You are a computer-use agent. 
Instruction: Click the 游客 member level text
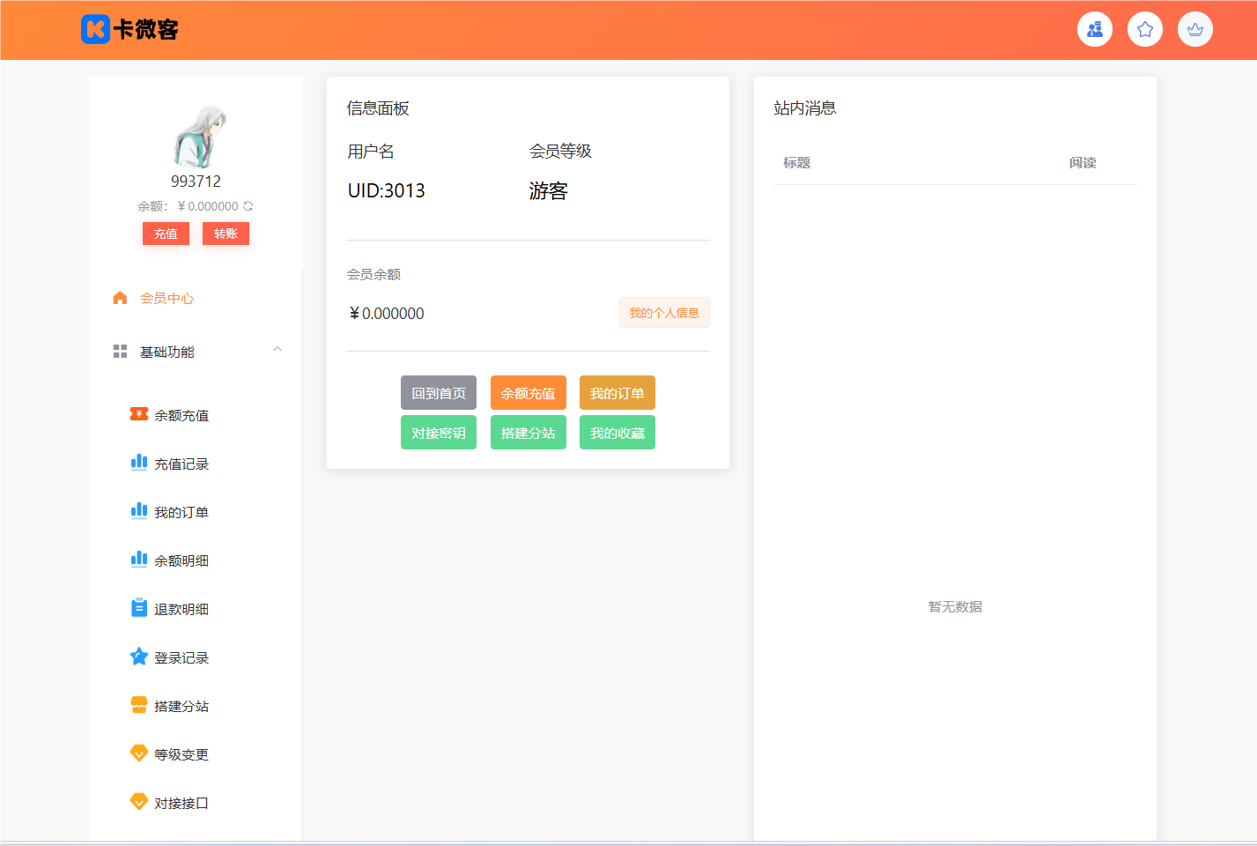(x=548, y=190)
